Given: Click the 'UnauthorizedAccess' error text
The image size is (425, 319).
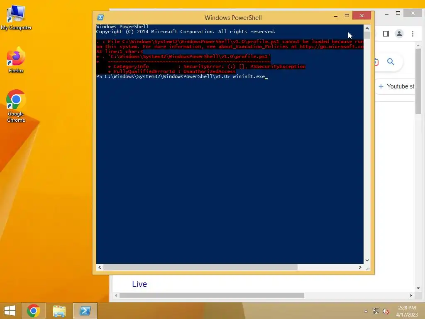Looking at the screenshot, I should [210, 71].
